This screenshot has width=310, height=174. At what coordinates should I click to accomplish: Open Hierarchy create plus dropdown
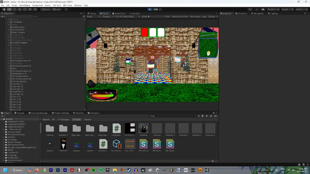[x=3, y=17]
